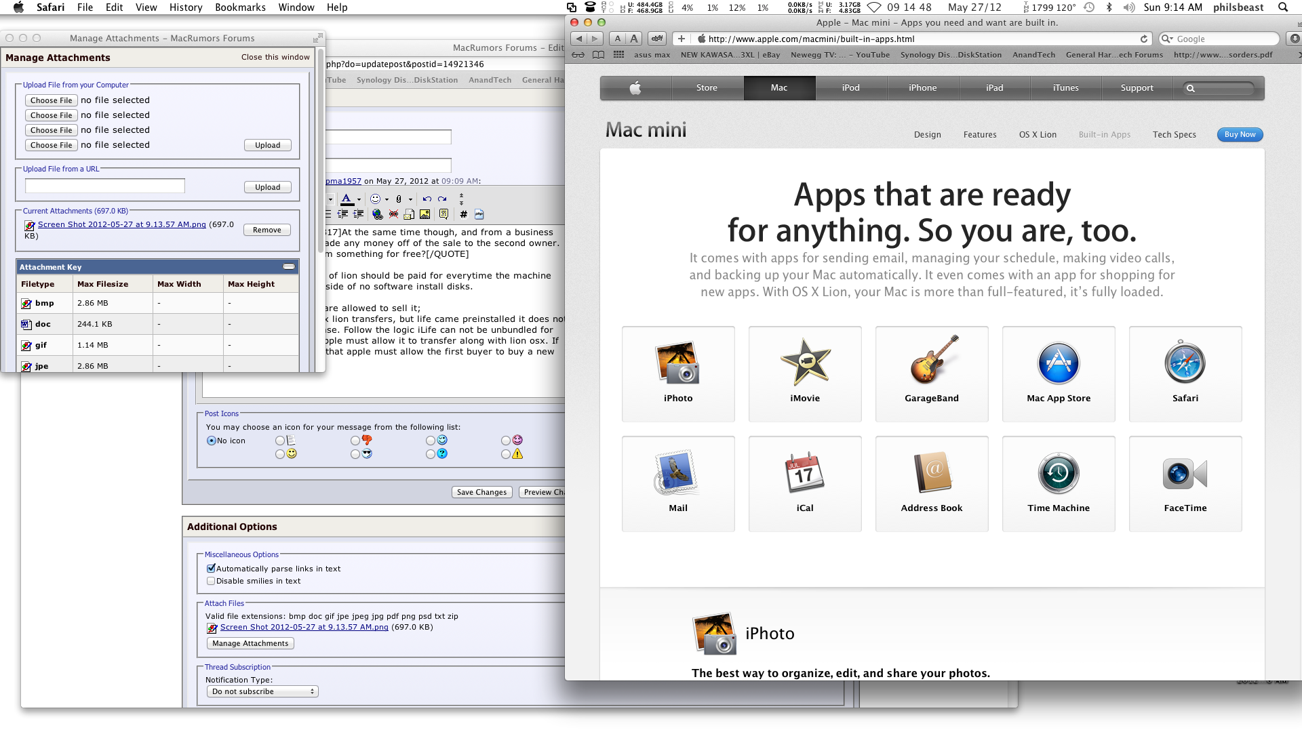This screenshot has height=732, width=1302.
Task: Click Remove for the current attachment
Action: tap(267, 230)
